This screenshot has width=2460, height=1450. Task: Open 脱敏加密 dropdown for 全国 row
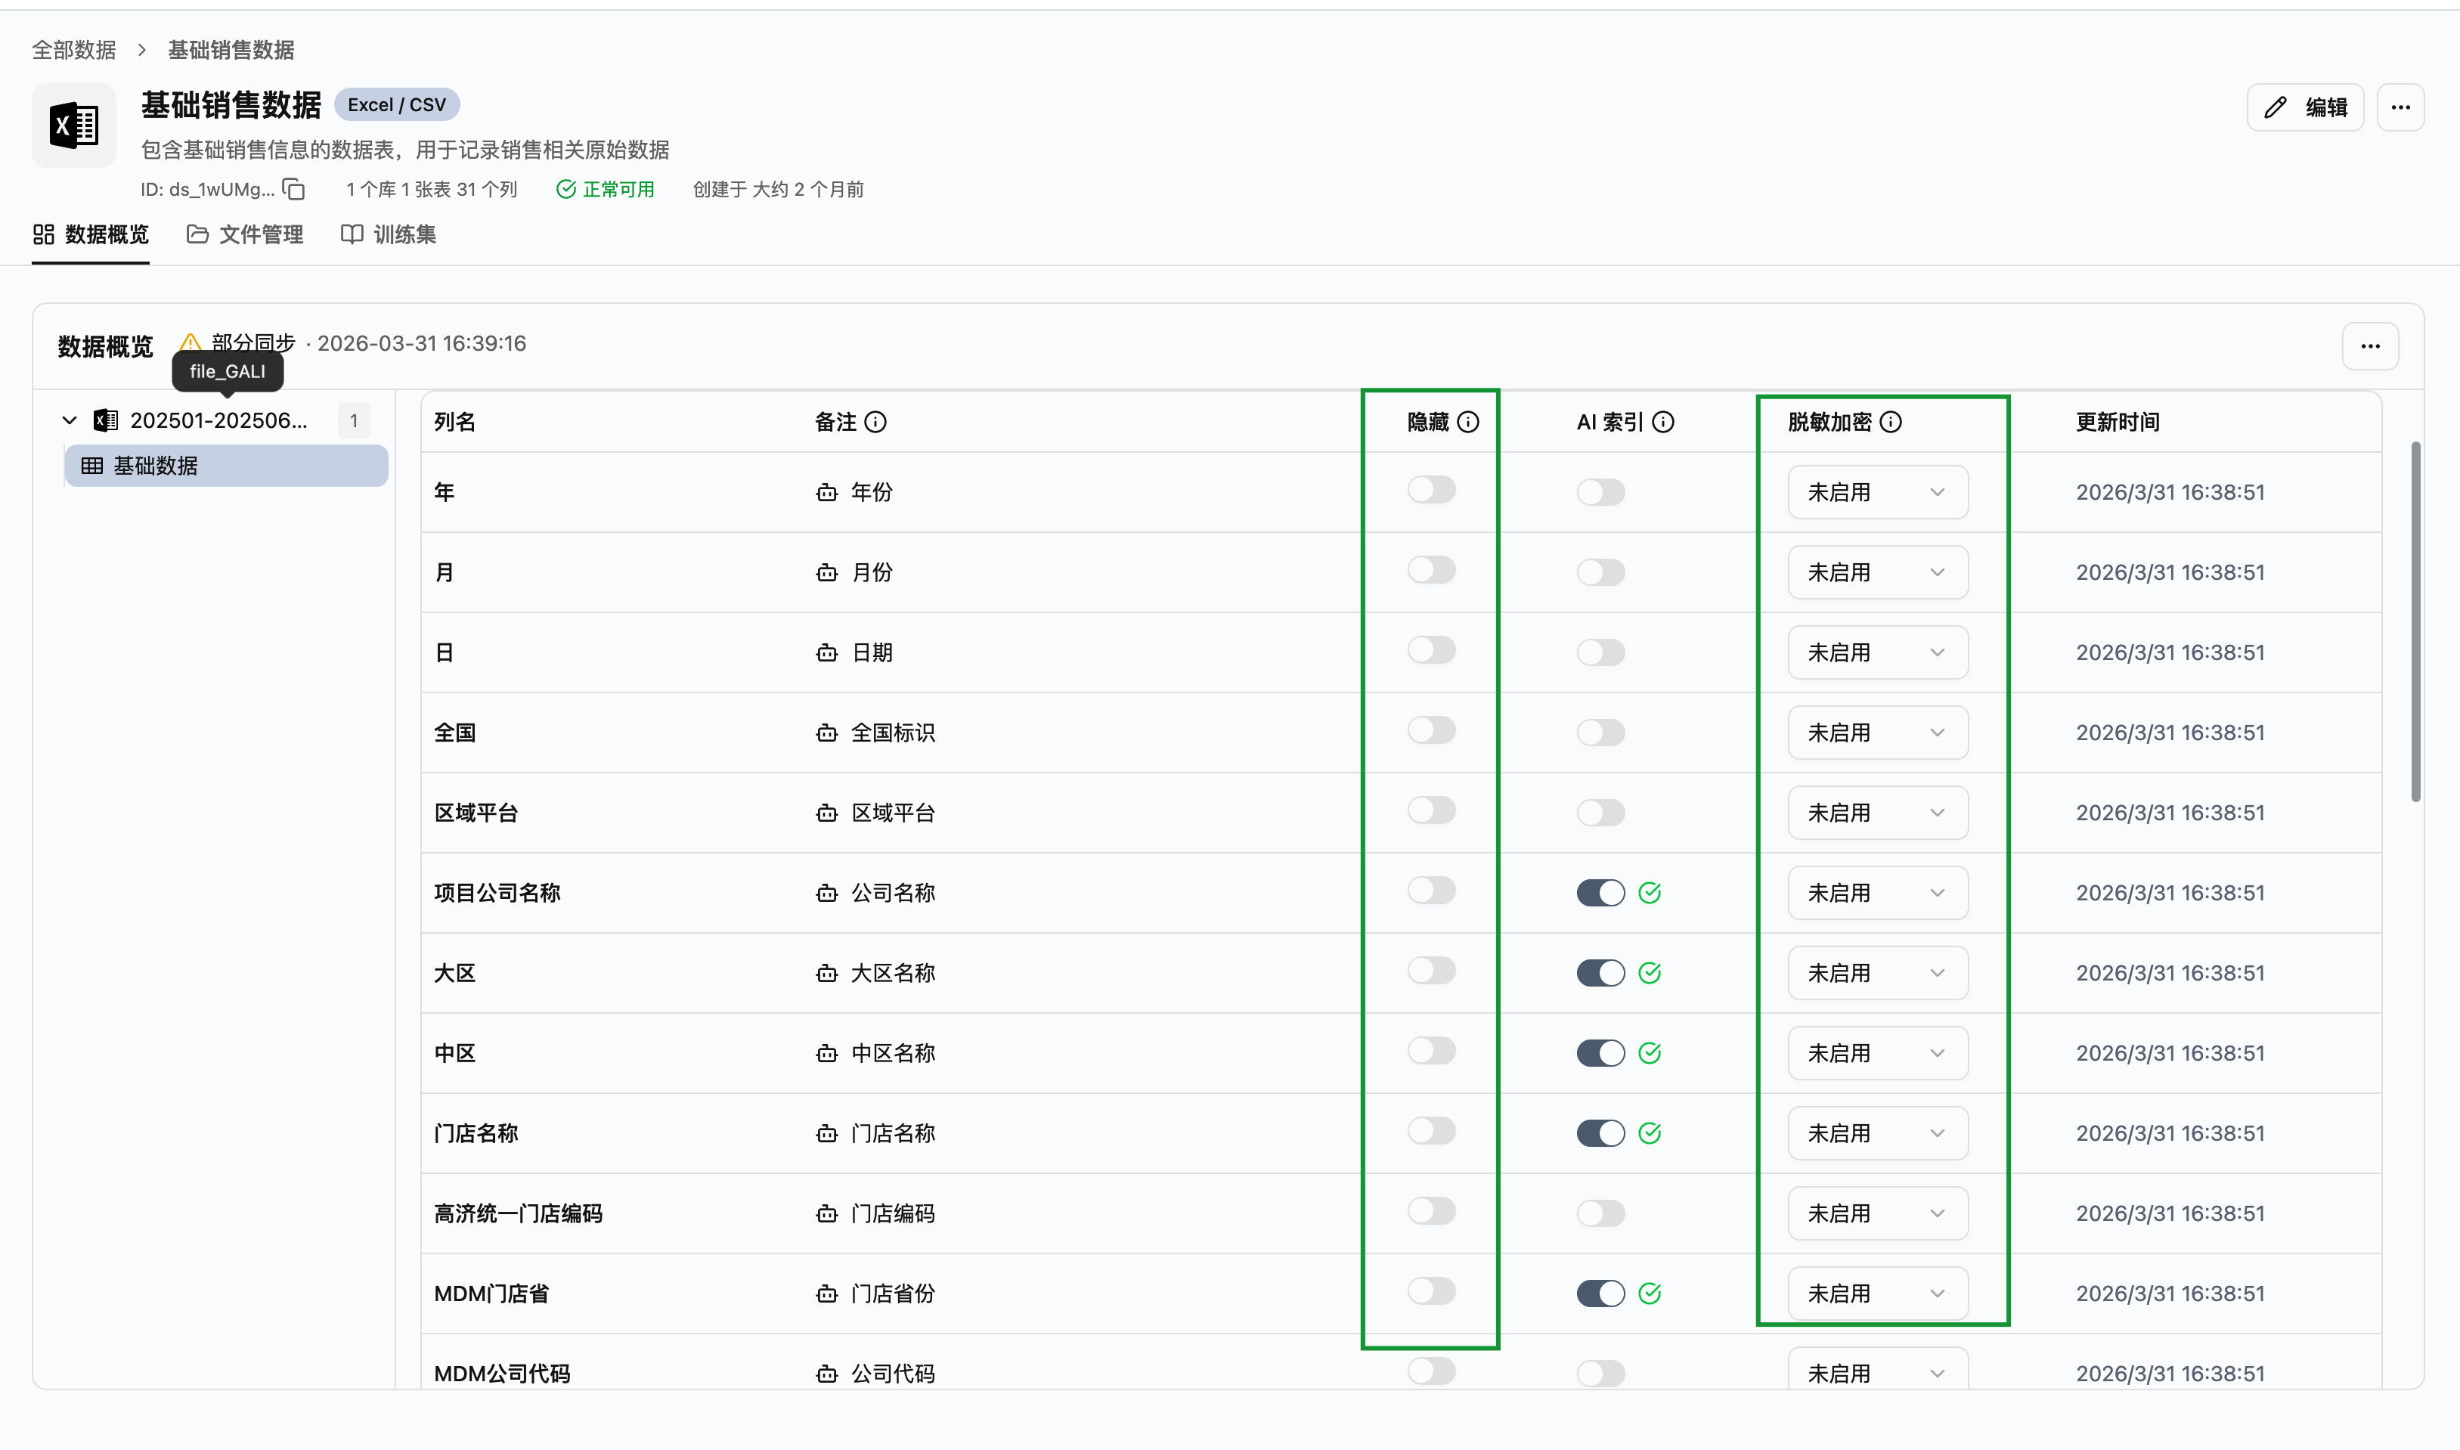1876,732
